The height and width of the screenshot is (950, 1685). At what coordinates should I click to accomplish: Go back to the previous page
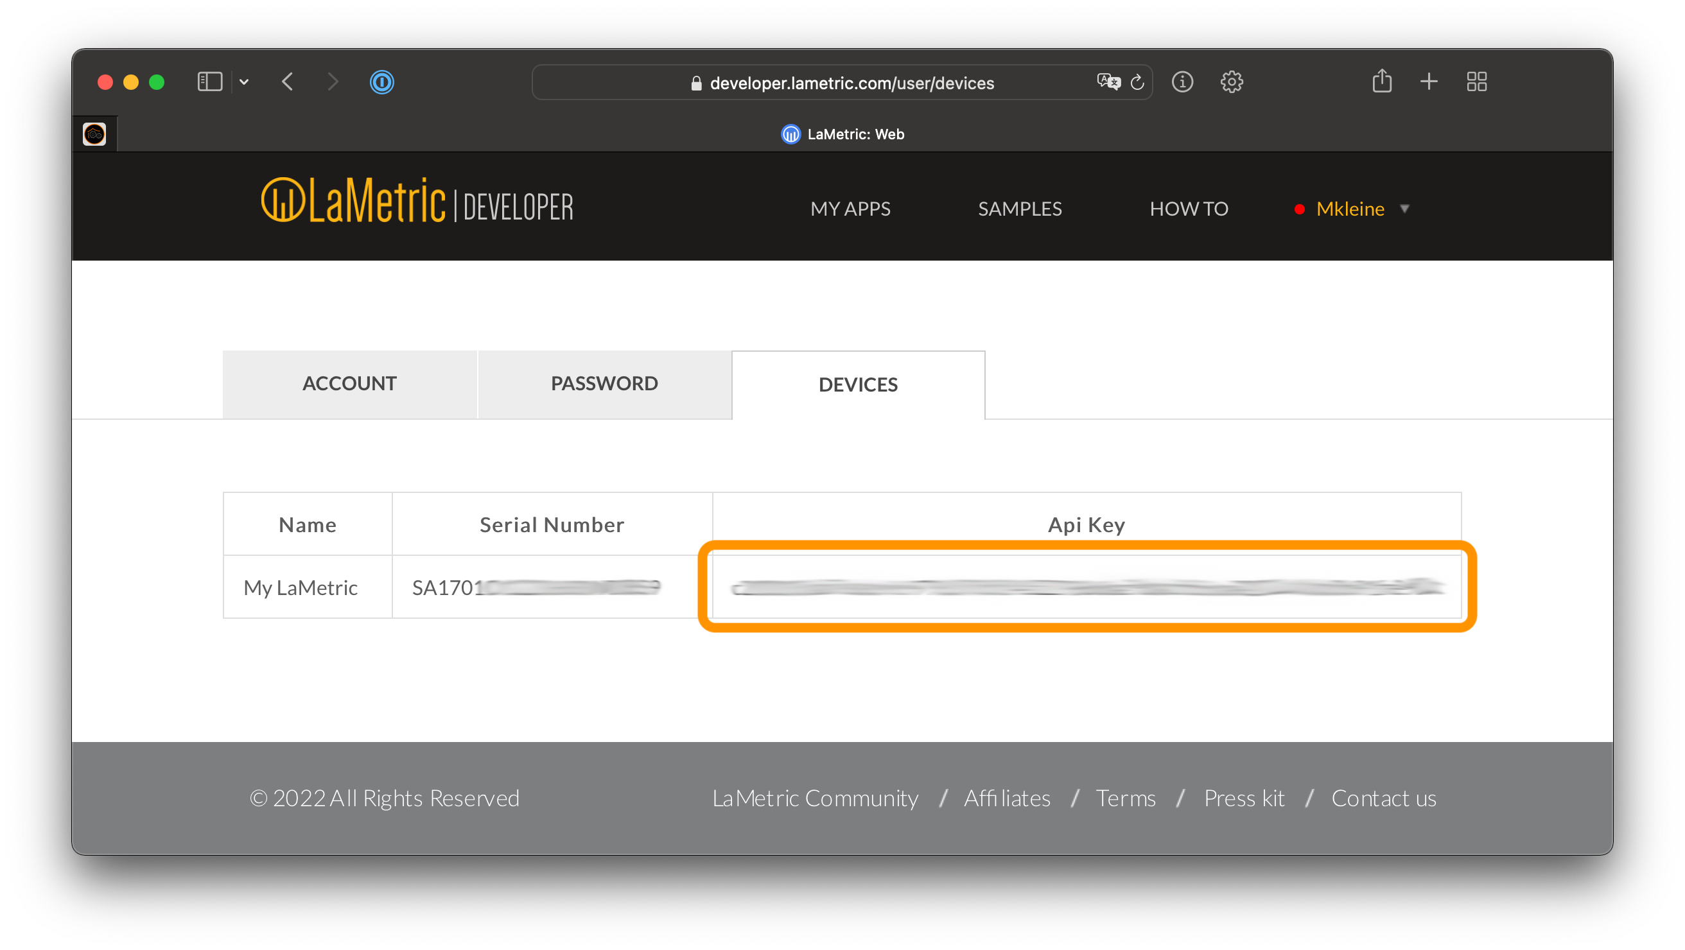[x=287, y=82]
